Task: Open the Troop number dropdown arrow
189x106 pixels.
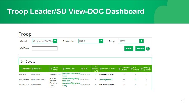Action: click(141, 41)
